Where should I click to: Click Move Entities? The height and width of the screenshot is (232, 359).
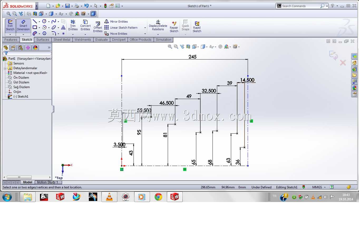(116, 34)
